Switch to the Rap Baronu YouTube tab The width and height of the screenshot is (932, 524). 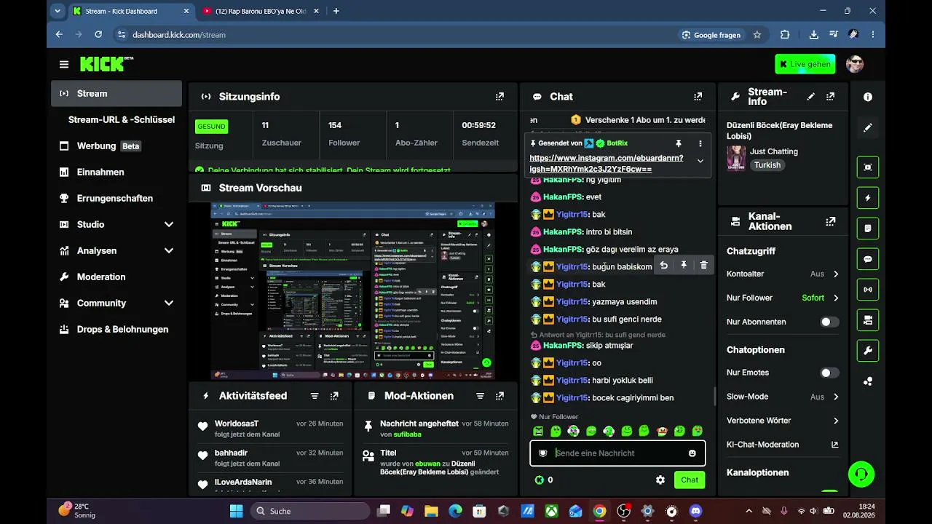pyautogui.click(x=259, y=11)
